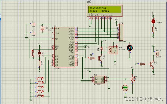Image resolution: width=167 pixels, height=104 pixels.
Task: Select capacitor C1 in the schematic
Action: coord(33,24)
